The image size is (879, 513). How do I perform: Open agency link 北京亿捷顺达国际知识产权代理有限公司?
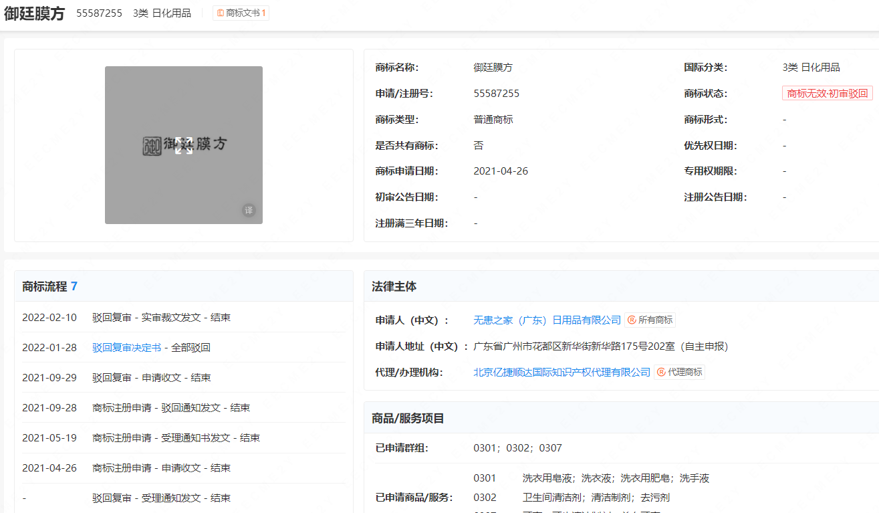click(x=561, y=372)
